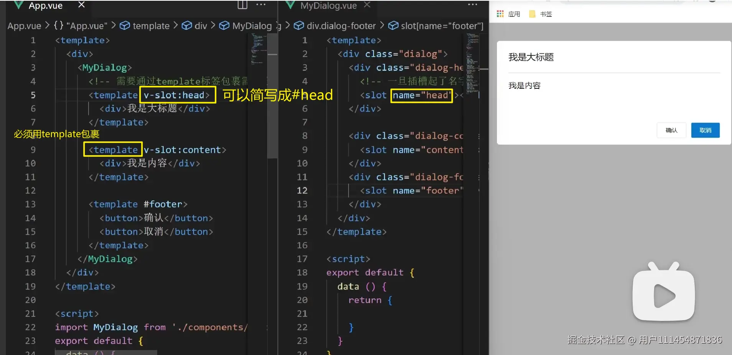Image resolution: width=732 pixels, height=355 pixels.
Task: Click the 我是大标题 dialog title text
Action: [531, 57]
